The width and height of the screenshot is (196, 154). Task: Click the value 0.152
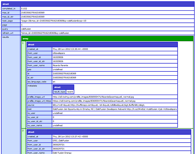pyautogui.click(x=24, y=8)
